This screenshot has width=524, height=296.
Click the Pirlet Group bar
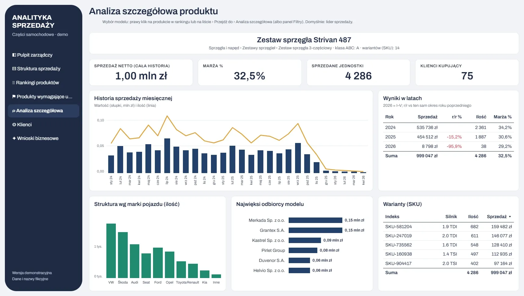(x=303, y=250)
